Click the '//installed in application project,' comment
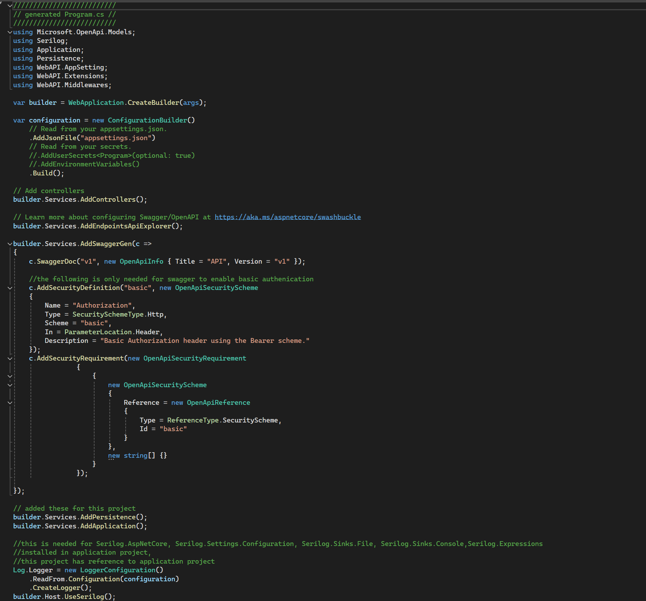646x601 pixels. tap(82, 552)
